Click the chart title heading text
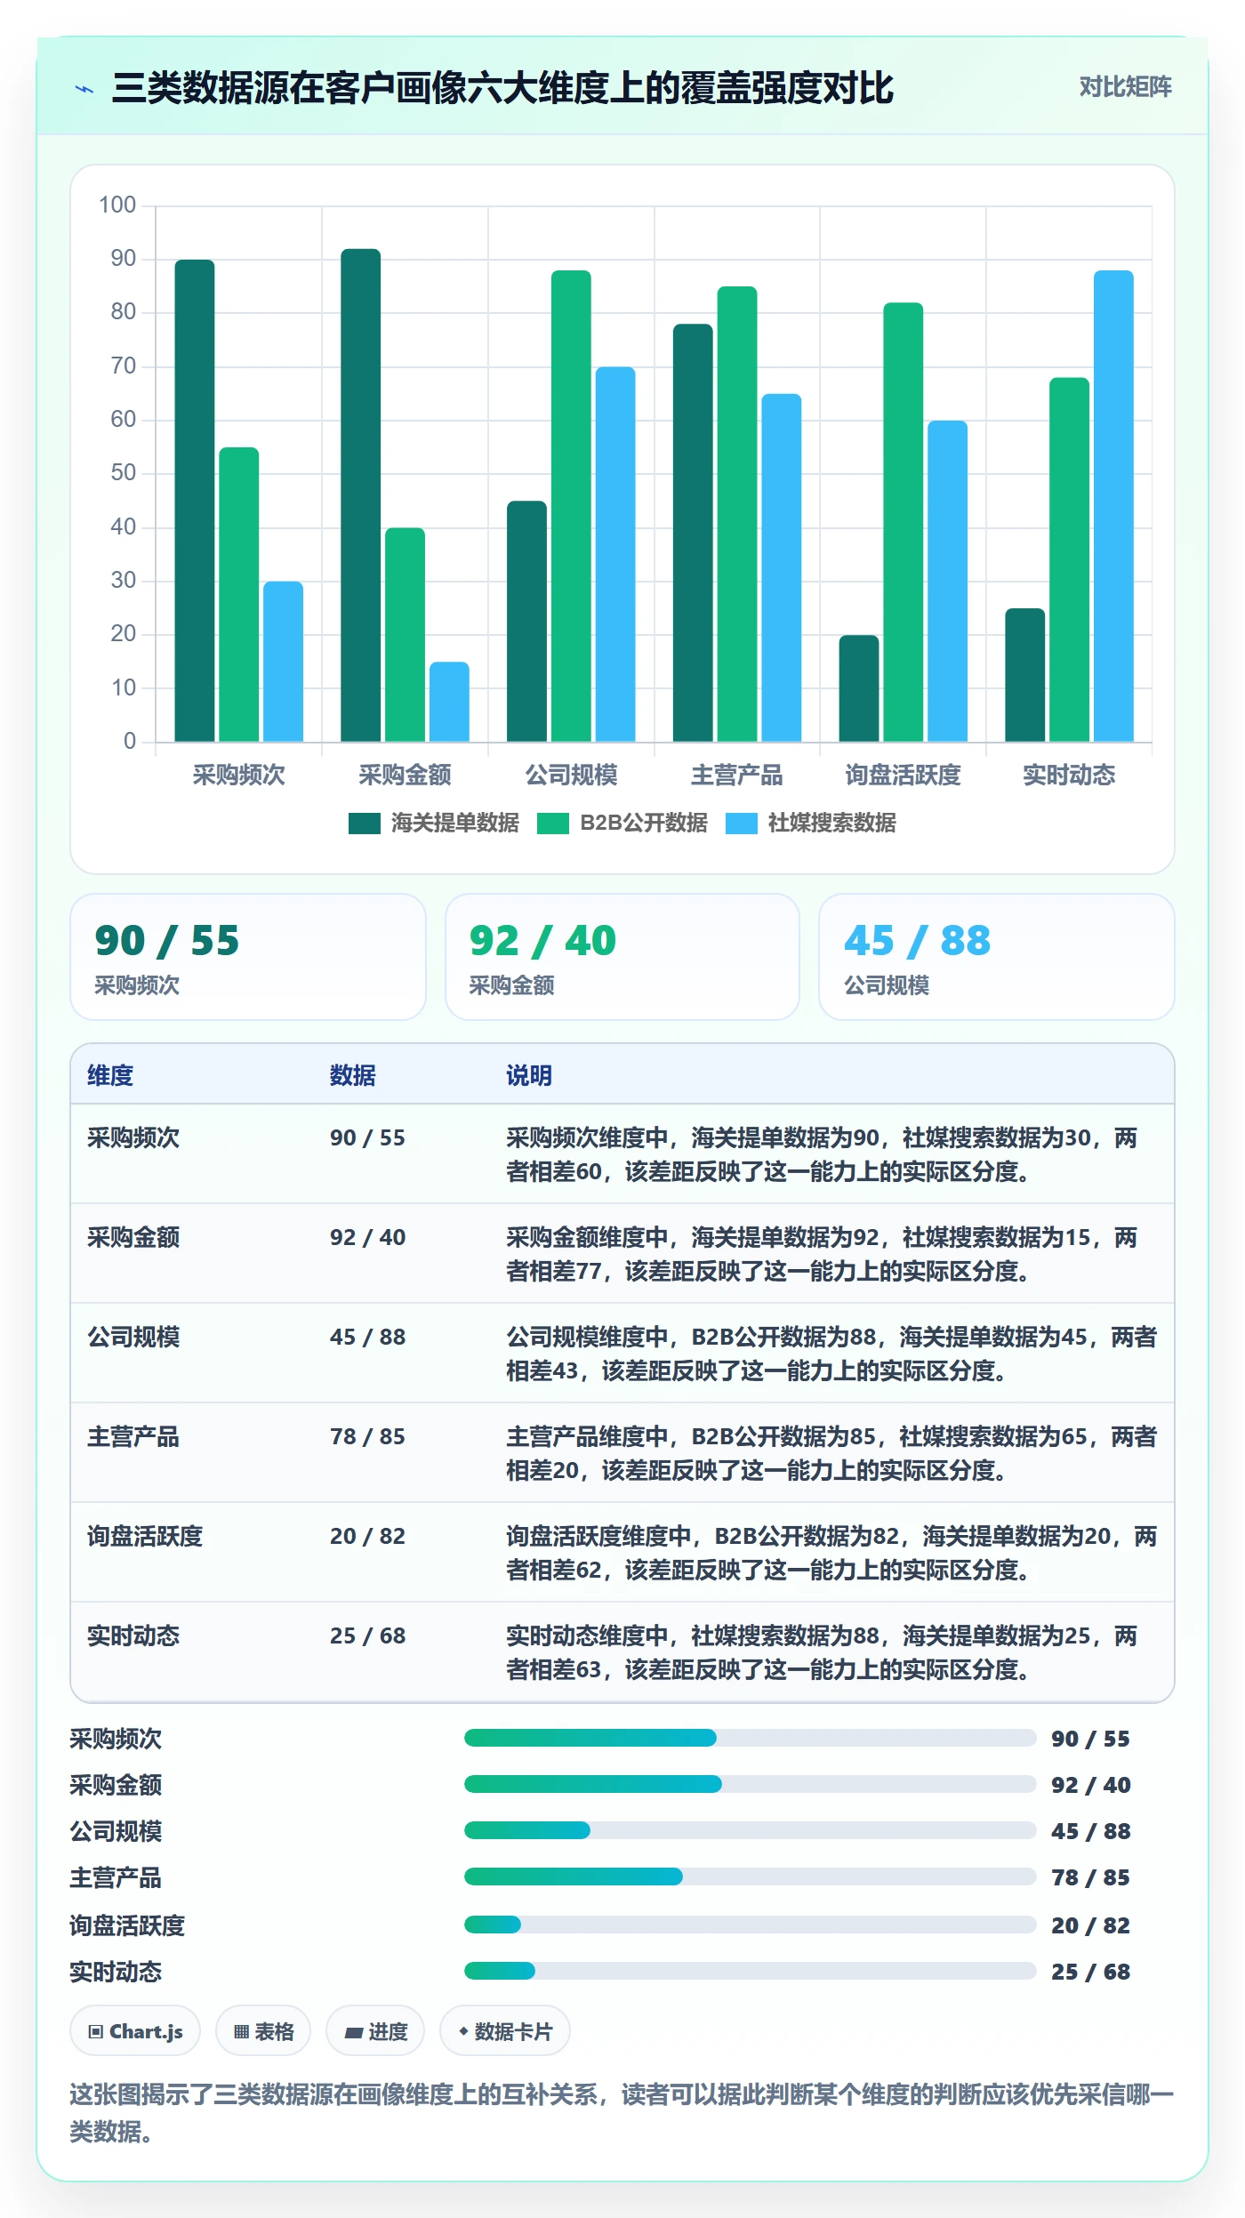Screen dimensions: 1245x2218 [x=502, y=89]
